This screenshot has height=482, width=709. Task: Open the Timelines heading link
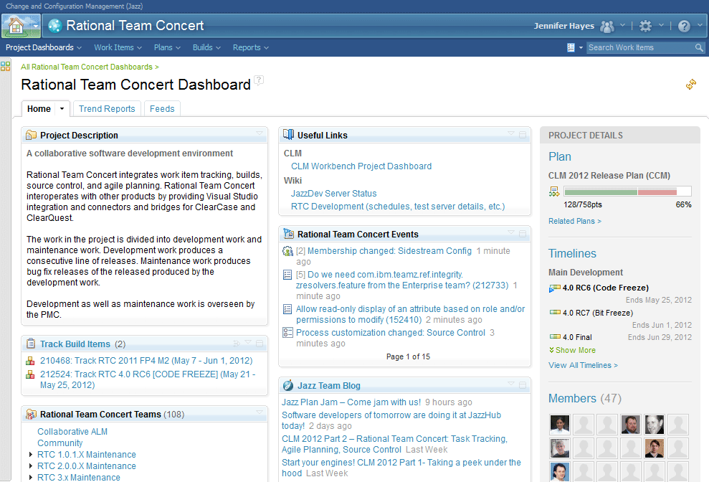click(x=572, y=253)
